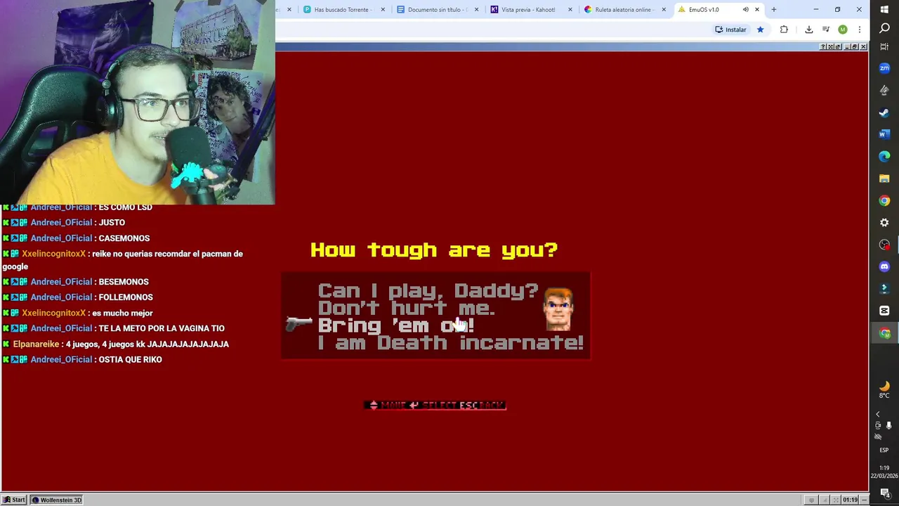
Task: Open Chrome extensions puzzle icon
Action: pyautogui.click(x=784, y=30)
